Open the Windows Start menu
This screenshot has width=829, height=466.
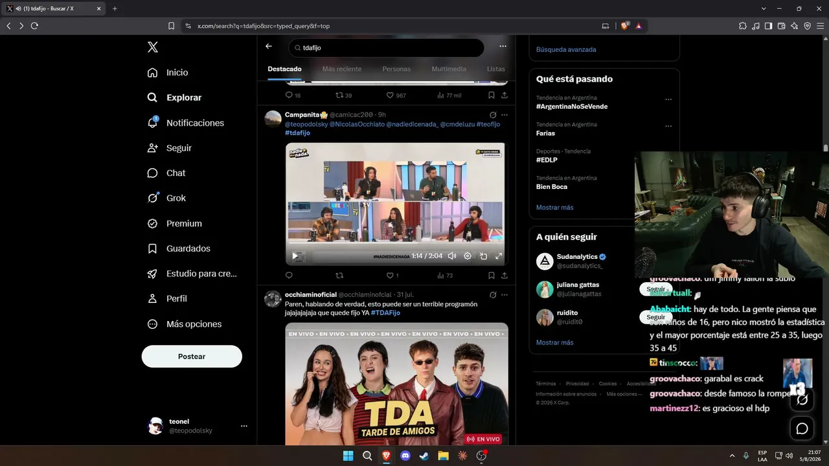[348, 456]
